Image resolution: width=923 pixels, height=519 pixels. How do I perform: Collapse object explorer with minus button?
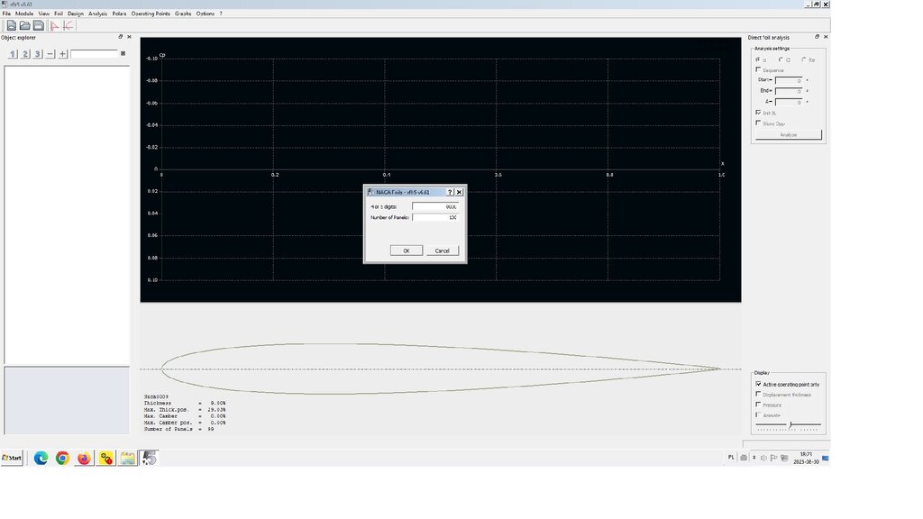50,54
